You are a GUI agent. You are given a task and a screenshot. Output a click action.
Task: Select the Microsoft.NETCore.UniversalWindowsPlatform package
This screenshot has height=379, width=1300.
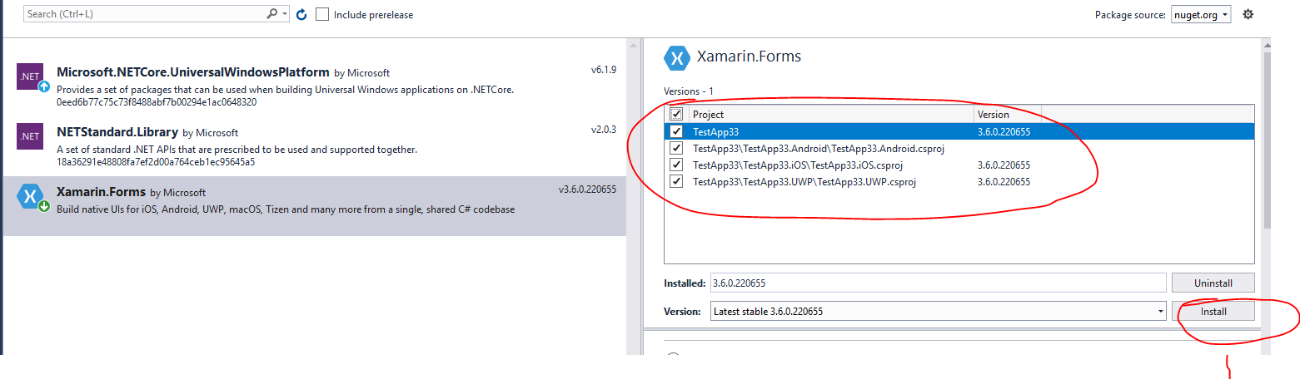click(x=314, y=86)
